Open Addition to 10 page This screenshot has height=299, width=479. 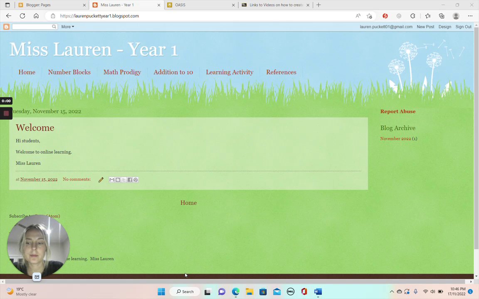[173, 72]
